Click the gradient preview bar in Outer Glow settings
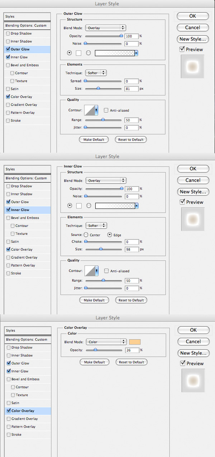 tap(115, 53)
